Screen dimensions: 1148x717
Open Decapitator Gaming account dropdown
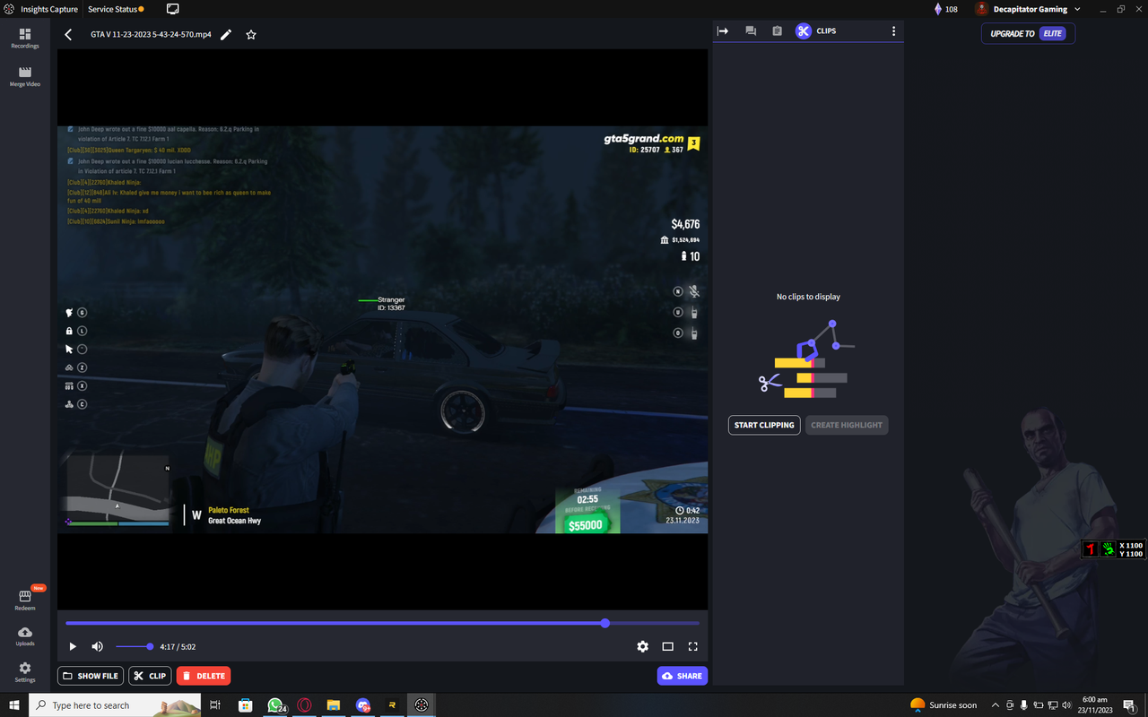(1028, 9)
